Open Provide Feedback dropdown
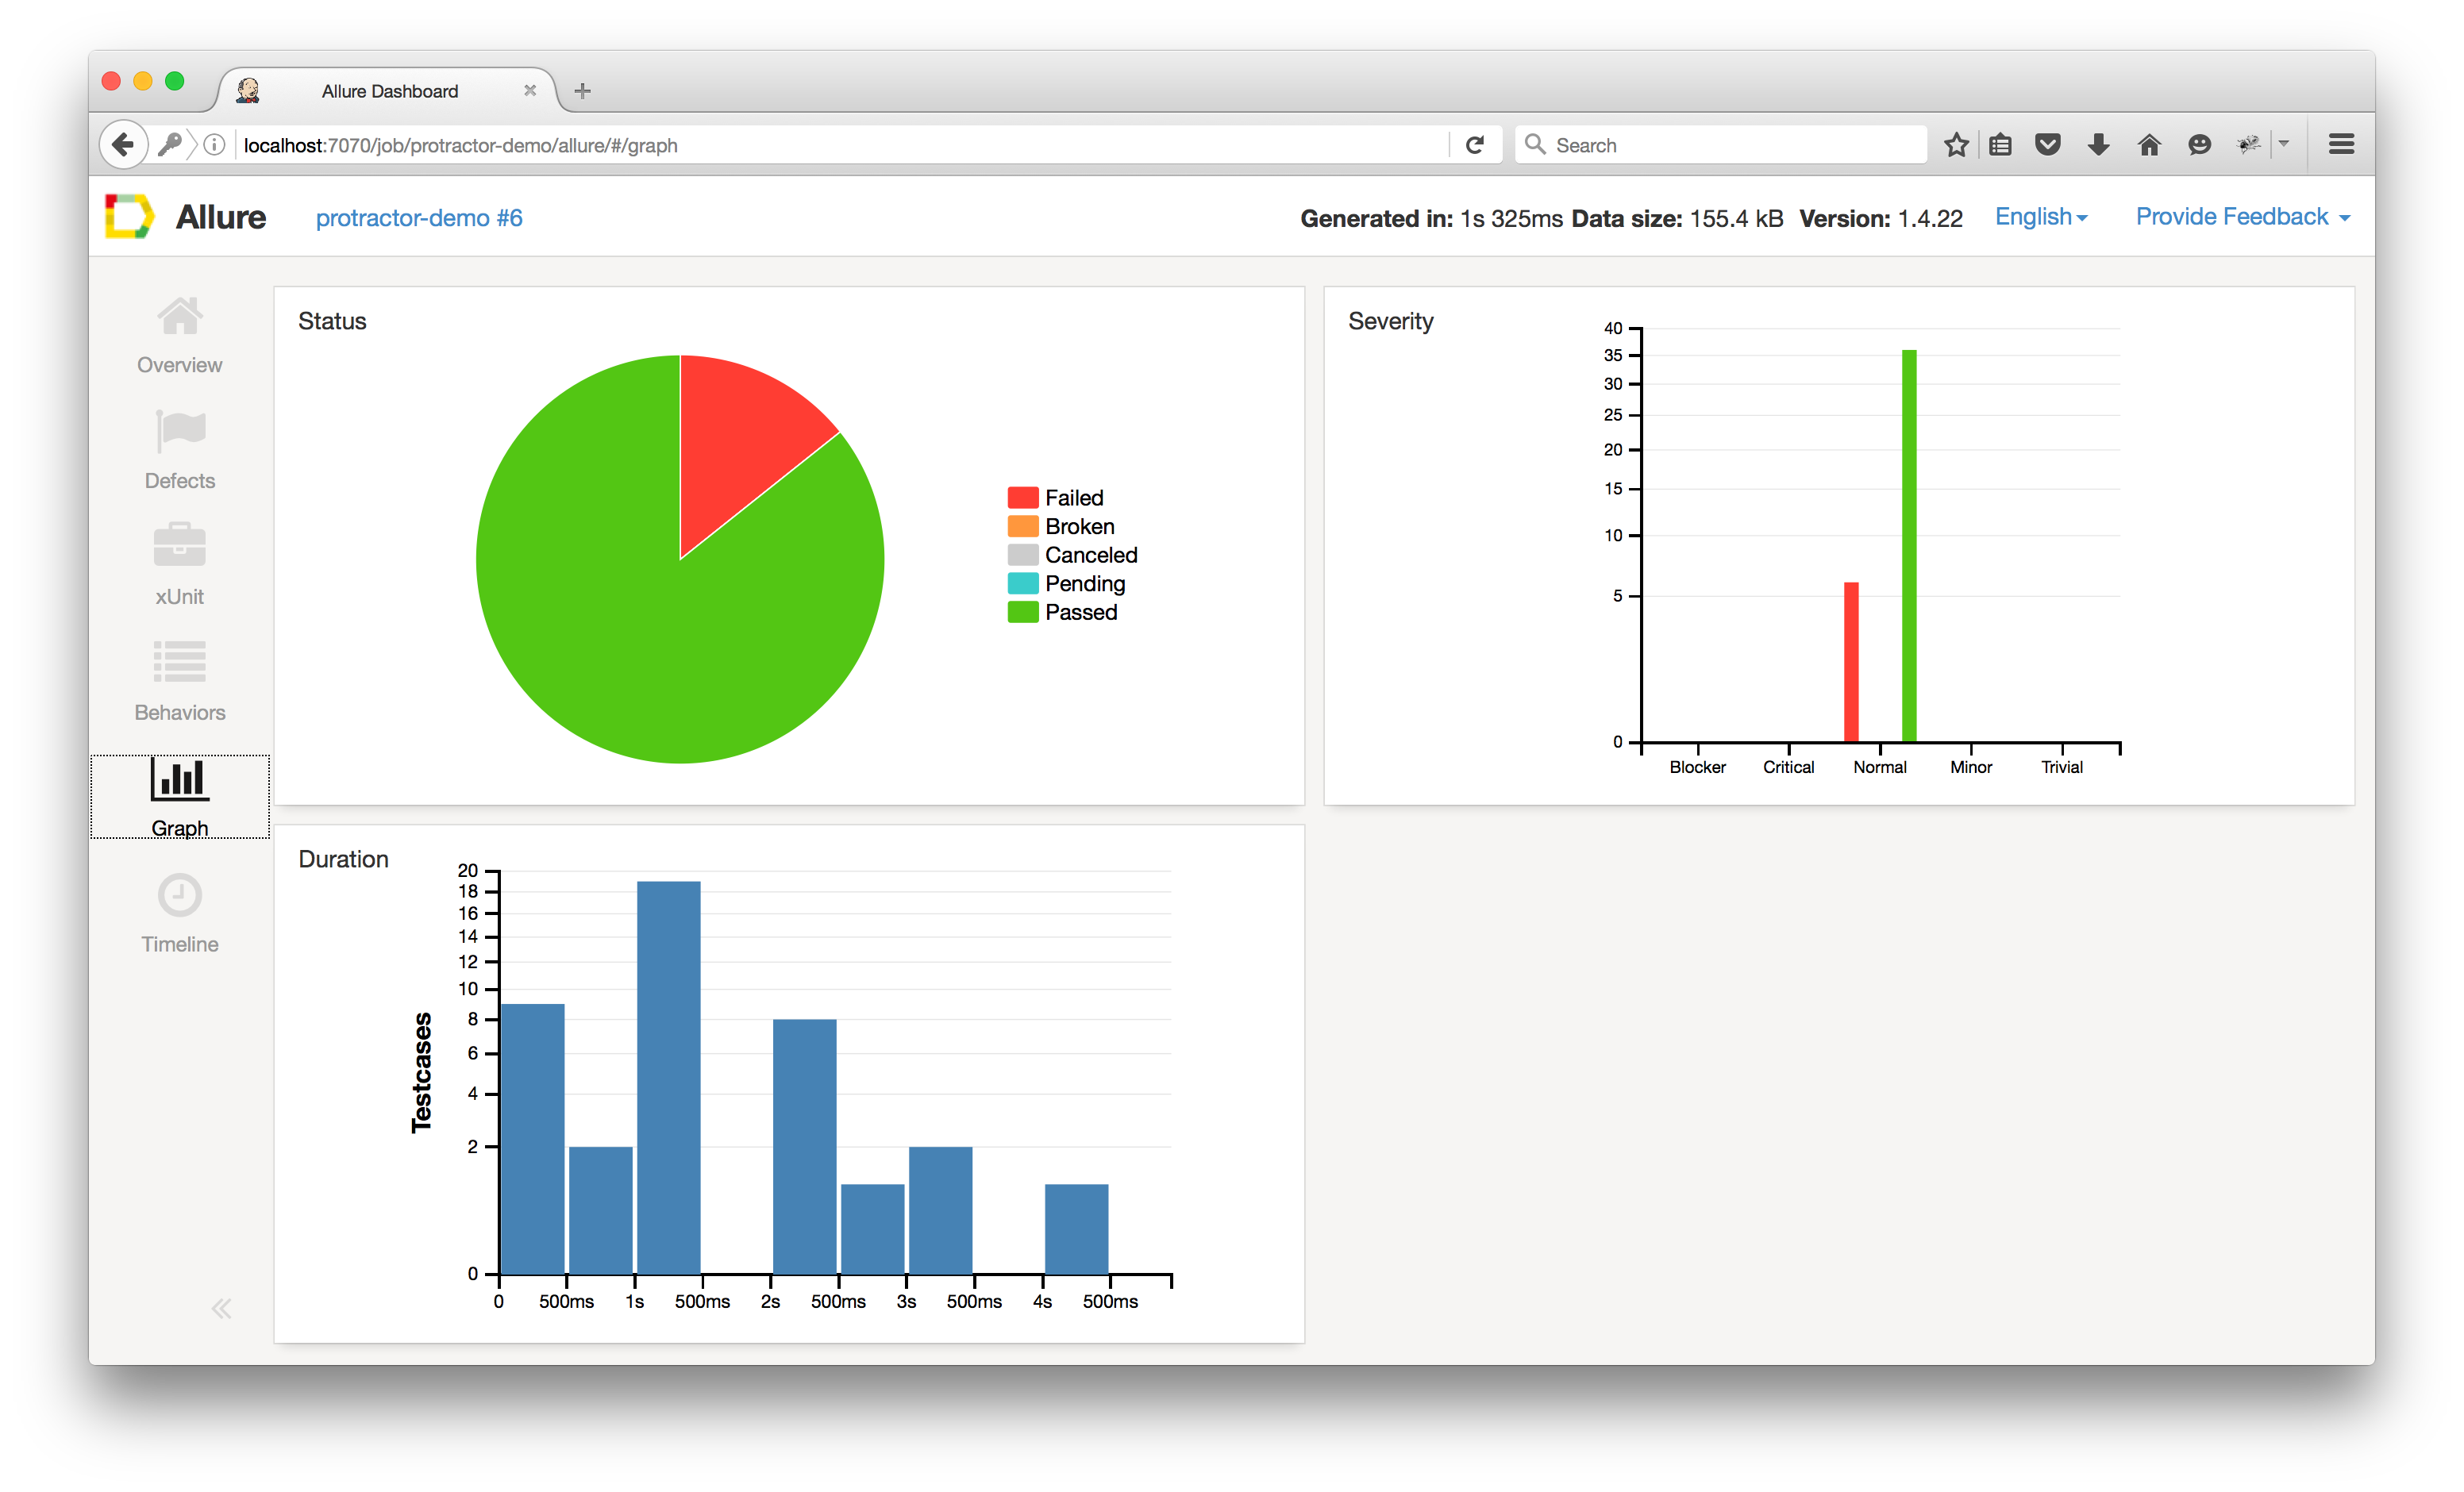The width and height of the screenshot is (2464, 1492). coord(2241,217)
